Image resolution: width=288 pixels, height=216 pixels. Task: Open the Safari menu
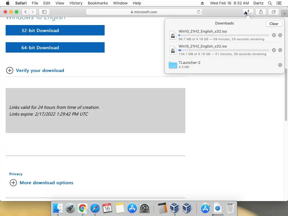pos(21,3)
